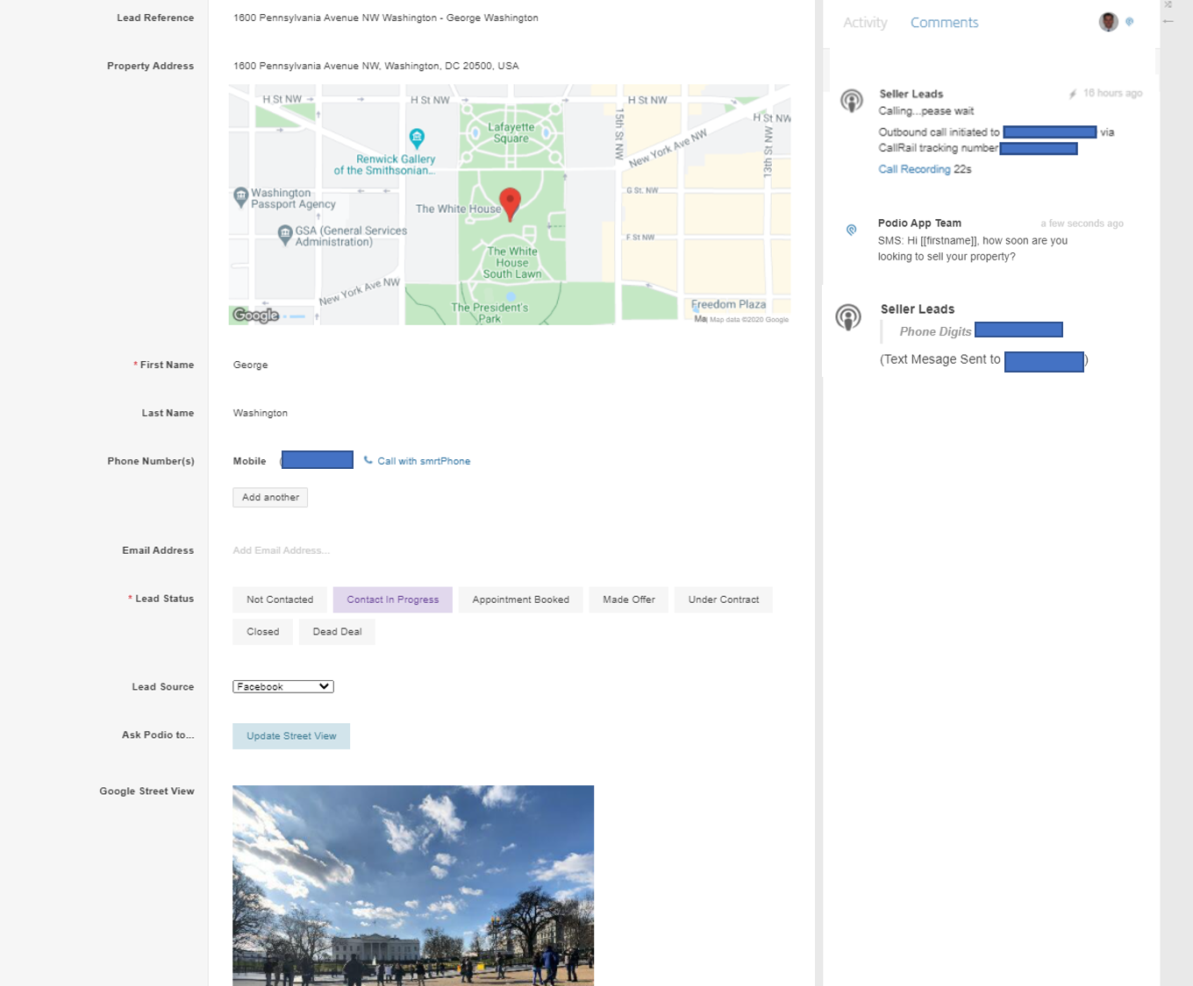Open the Call Recording link
The width and height of the screenshot is (1193, 986).
(x=914, y=169)
